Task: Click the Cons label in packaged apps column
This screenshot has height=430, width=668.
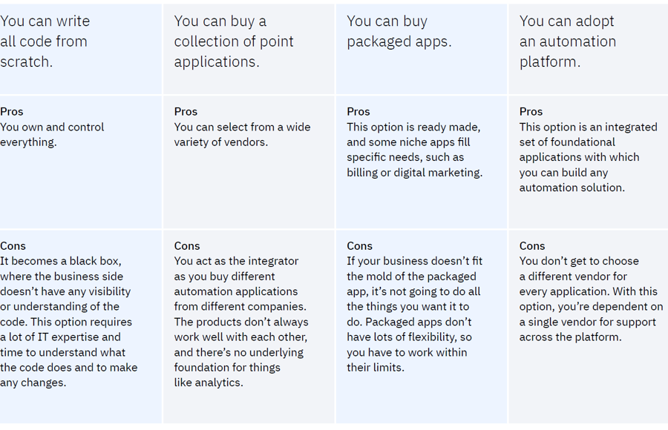Action: (359, 245)
